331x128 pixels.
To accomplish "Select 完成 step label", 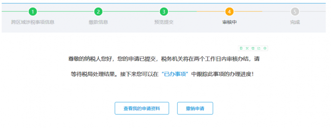I will [295, 22].
